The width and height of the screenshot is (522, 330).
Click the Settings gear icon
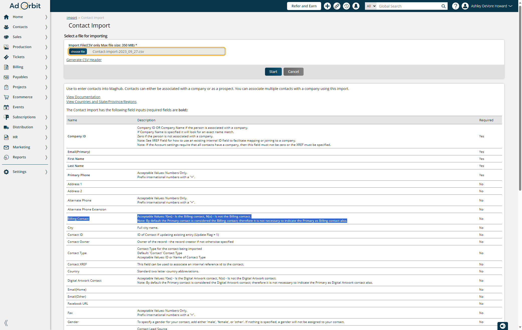point(6,172)
